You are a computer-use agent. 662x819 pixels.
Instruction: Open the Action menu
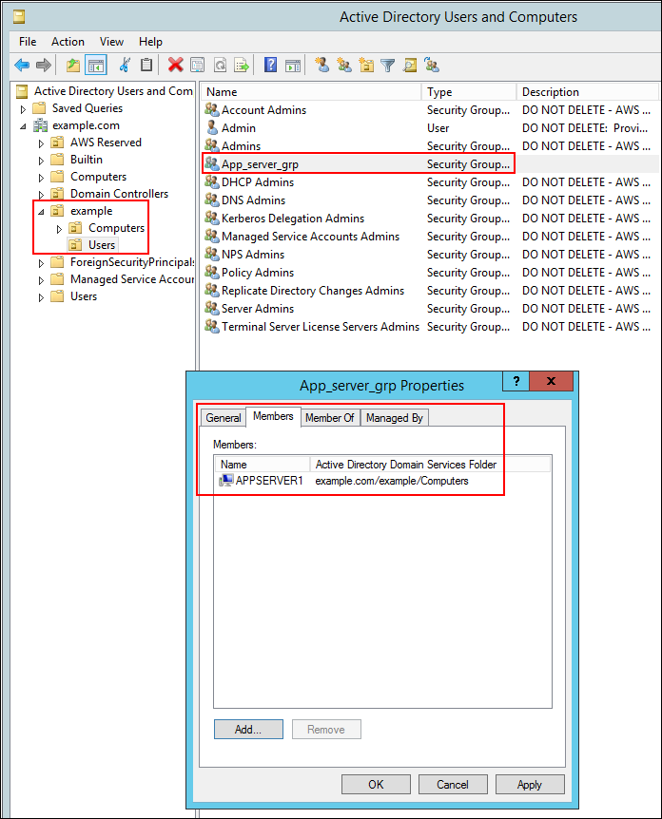[x=68, y=42]
